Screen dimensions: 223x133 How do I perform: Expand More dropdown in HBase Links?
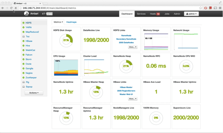pos(132,99)
